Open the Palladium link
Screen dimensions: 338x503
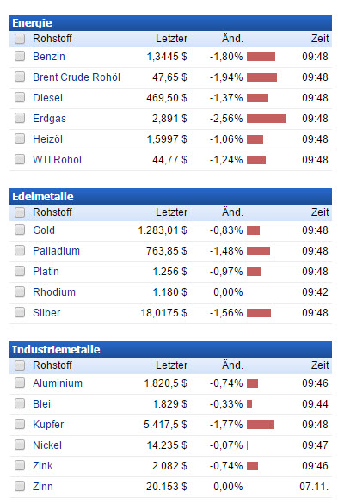pyautogui.click(x=56, y=251)
